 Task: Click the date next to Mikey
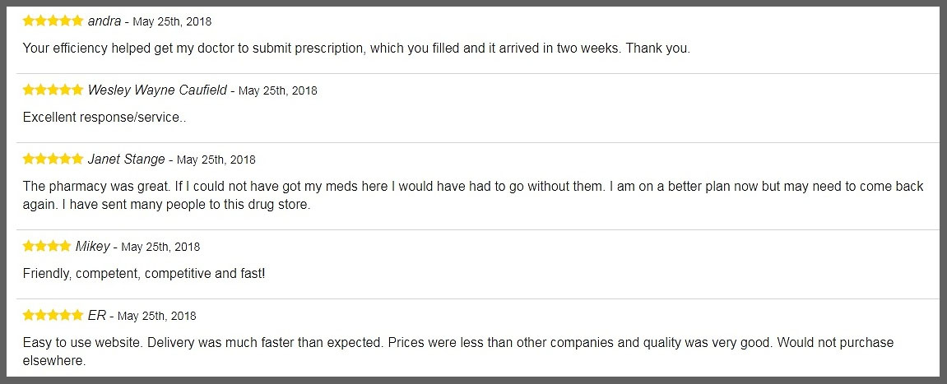[161, 247]
